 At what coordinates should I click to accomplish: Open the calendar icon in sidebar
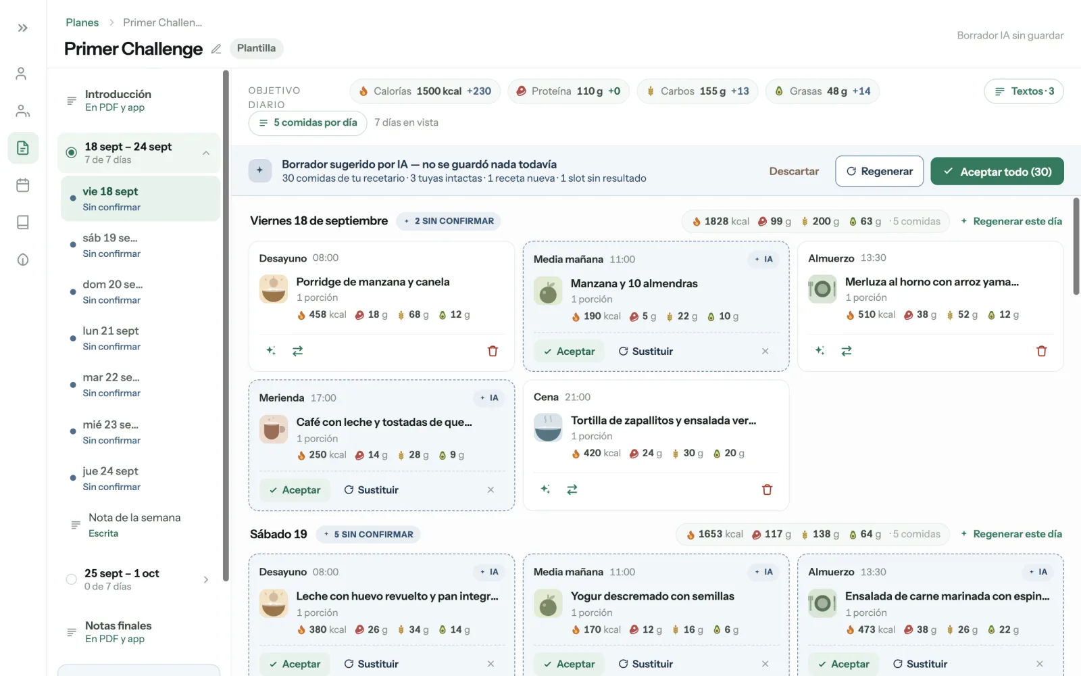[23, 185]
